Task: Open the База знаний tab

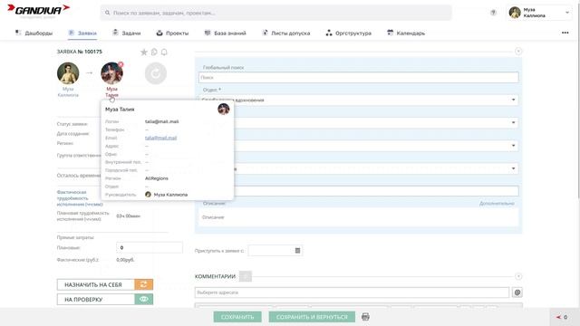Action: tap(226, 33)
